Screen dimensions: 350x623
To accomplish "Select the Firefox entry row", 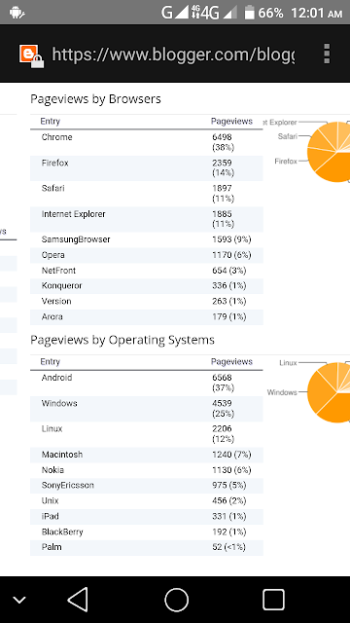I will pos(147,168).
